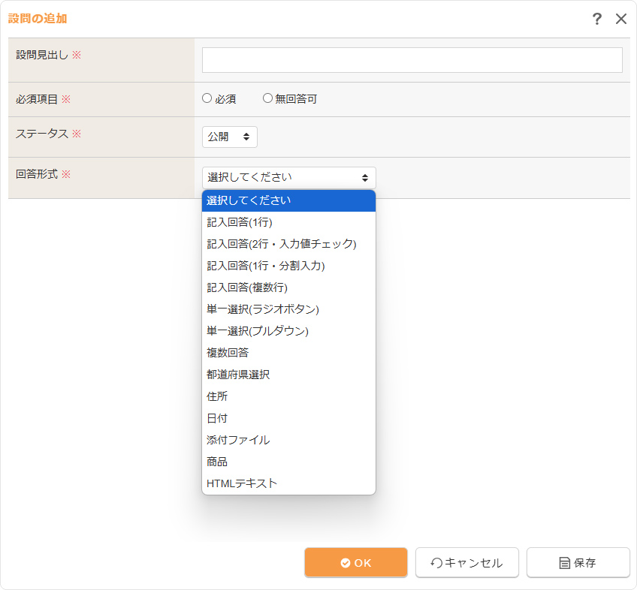Select the 無回答可 radio button

(x=267, y=98)
